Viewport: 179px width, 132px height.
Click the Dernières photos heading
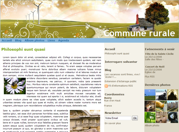158,85
